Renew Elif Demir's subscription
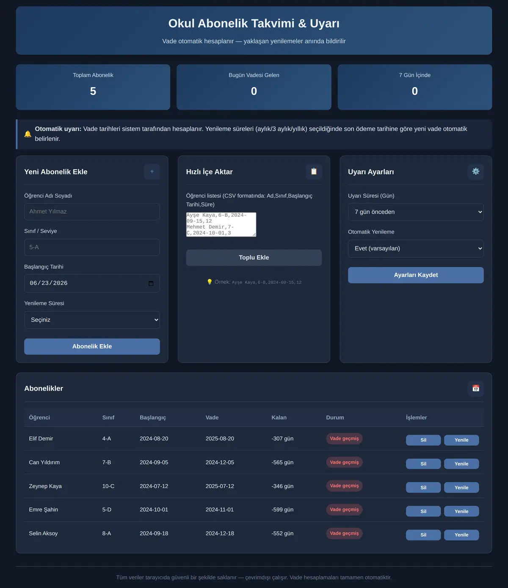 pyautogui.click(x=461, y=440)
